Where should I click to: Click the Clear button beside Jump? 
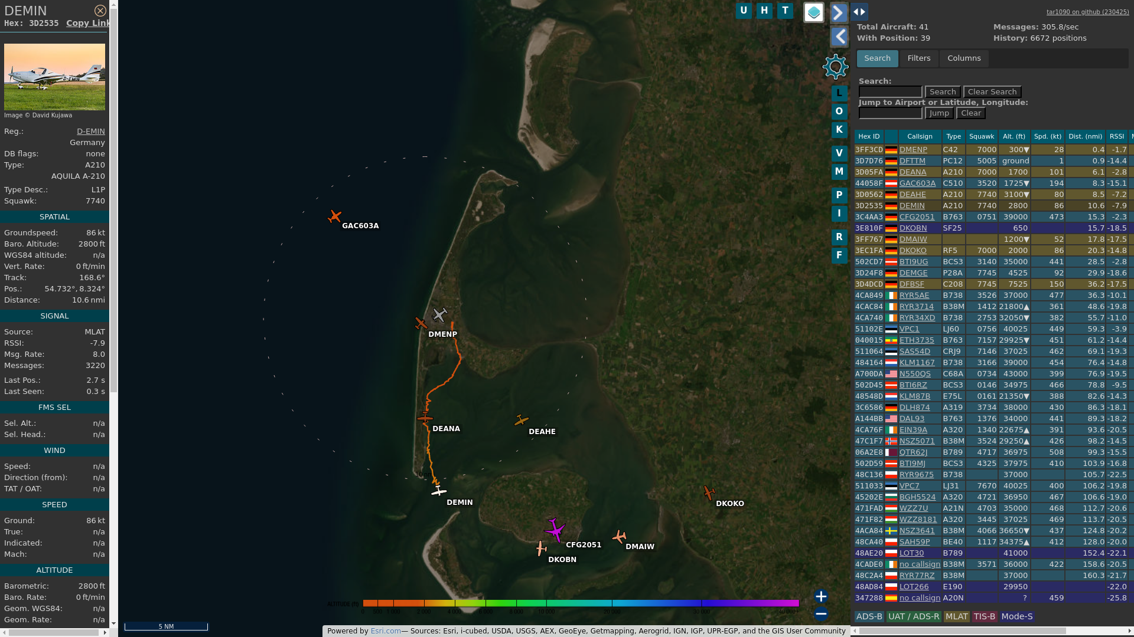point(971,113)
